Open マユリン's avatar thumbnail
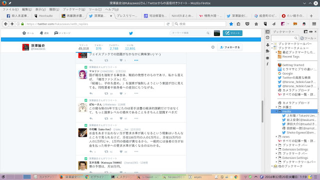The image size is (320, 180). [x=82, y=74]
